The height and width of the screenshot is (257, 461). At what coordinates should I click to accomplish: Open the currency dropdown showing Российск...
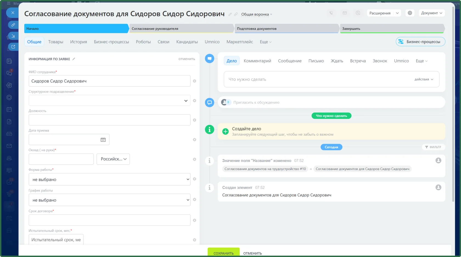113,159
